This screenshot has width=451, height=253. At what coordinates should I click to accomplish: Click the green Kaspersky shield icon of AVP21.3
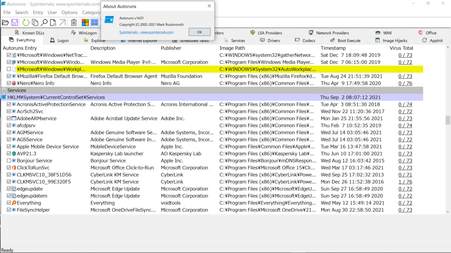coord(14,153)
